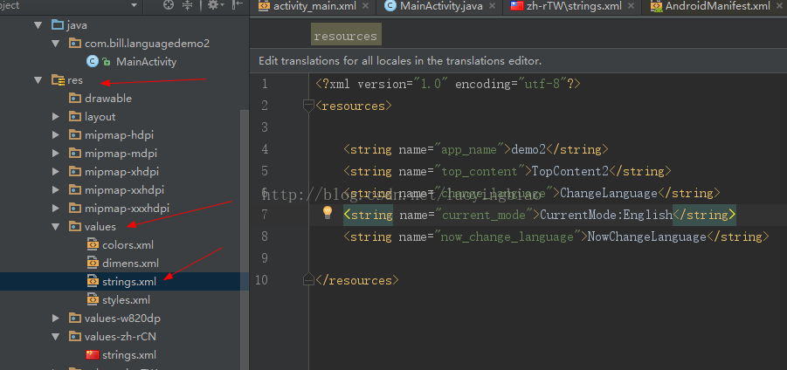Expand the values-w820dp folder
The width and height of the screenshot is (787, 370).
coord(56,319)
